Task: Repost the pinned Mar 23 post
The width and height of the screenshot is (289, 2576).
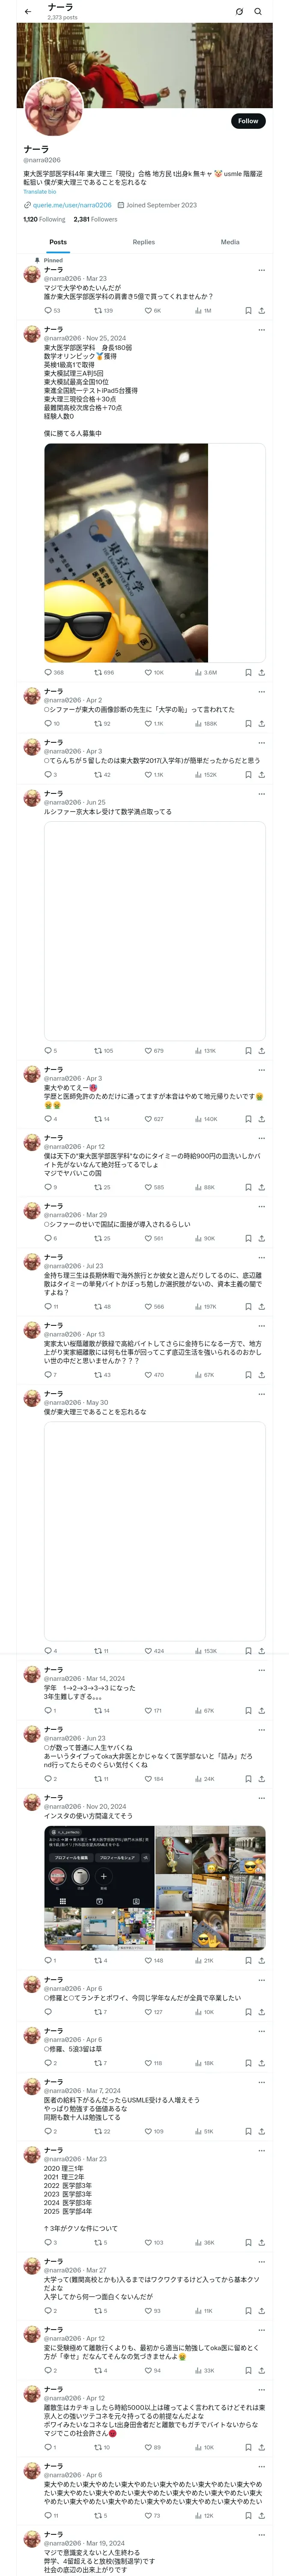Action: pos(98,311)
